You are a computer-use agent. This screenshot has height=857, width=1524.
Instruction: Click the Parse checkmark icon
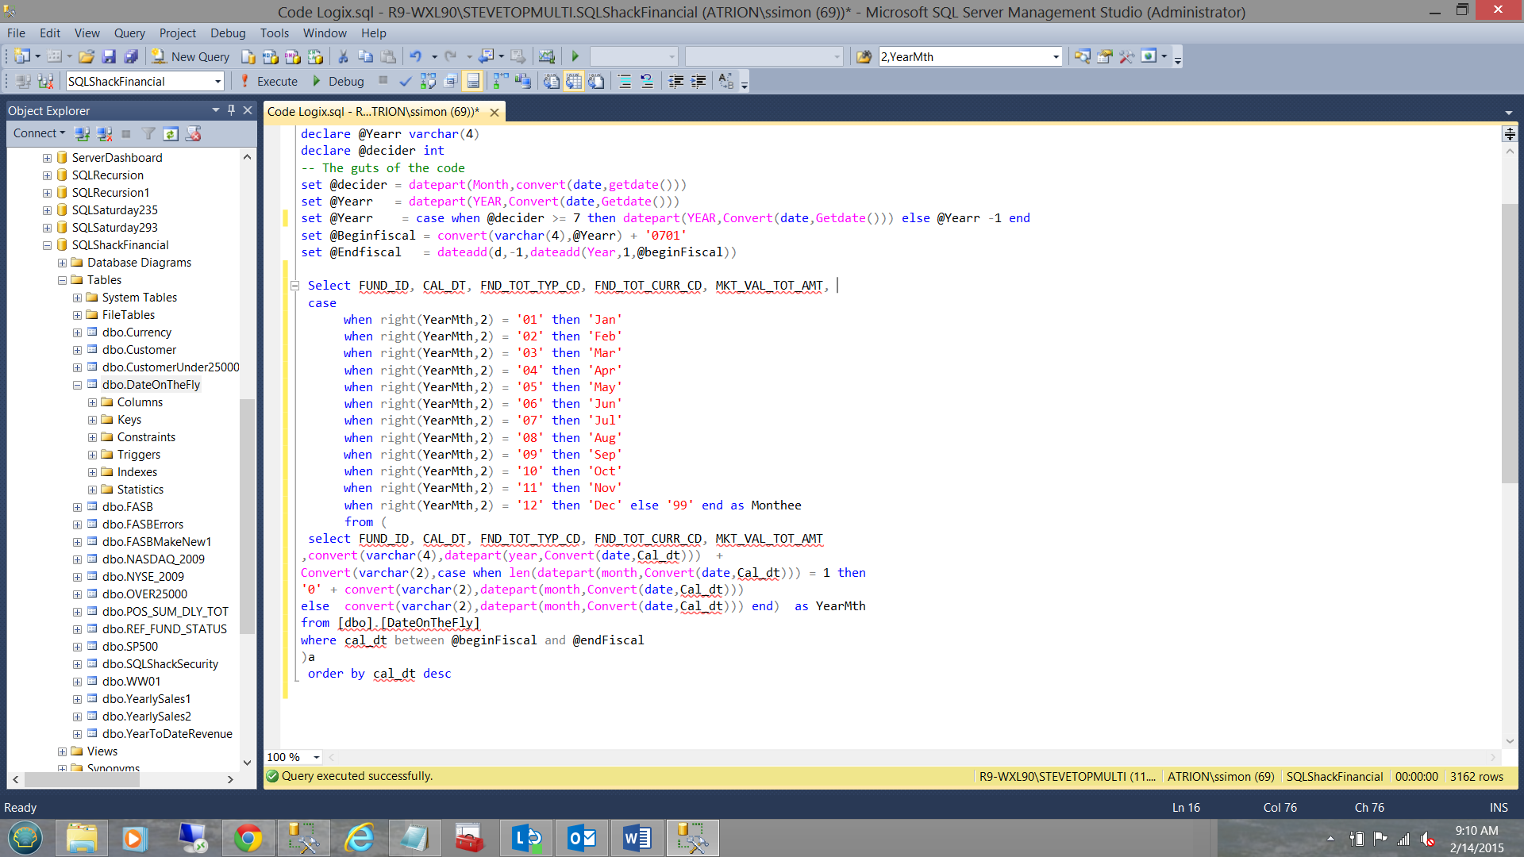tap(405, 81)
